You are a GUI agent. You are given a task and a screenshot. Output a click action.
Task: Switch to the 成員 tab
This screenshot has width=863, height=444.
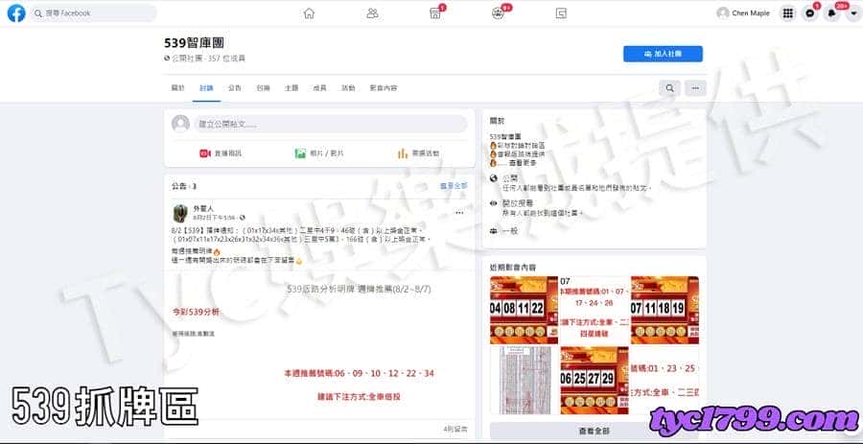pyautogui.click(x=319, y=88)
